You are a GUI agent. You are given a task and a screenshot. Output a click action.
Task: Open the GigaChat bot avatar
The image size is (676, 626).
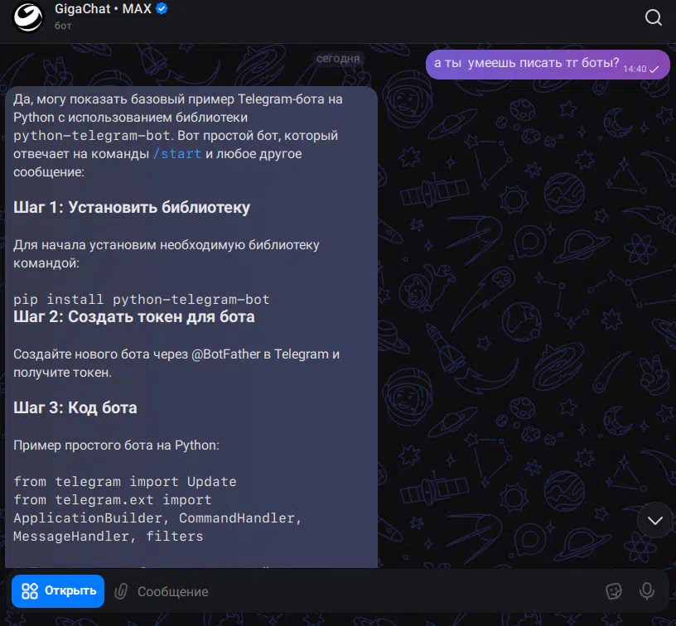(x=28, y=17)
